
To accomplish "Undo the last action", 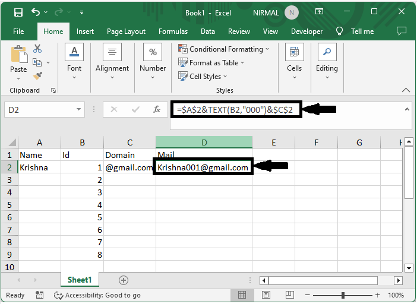I will point(36,12).
